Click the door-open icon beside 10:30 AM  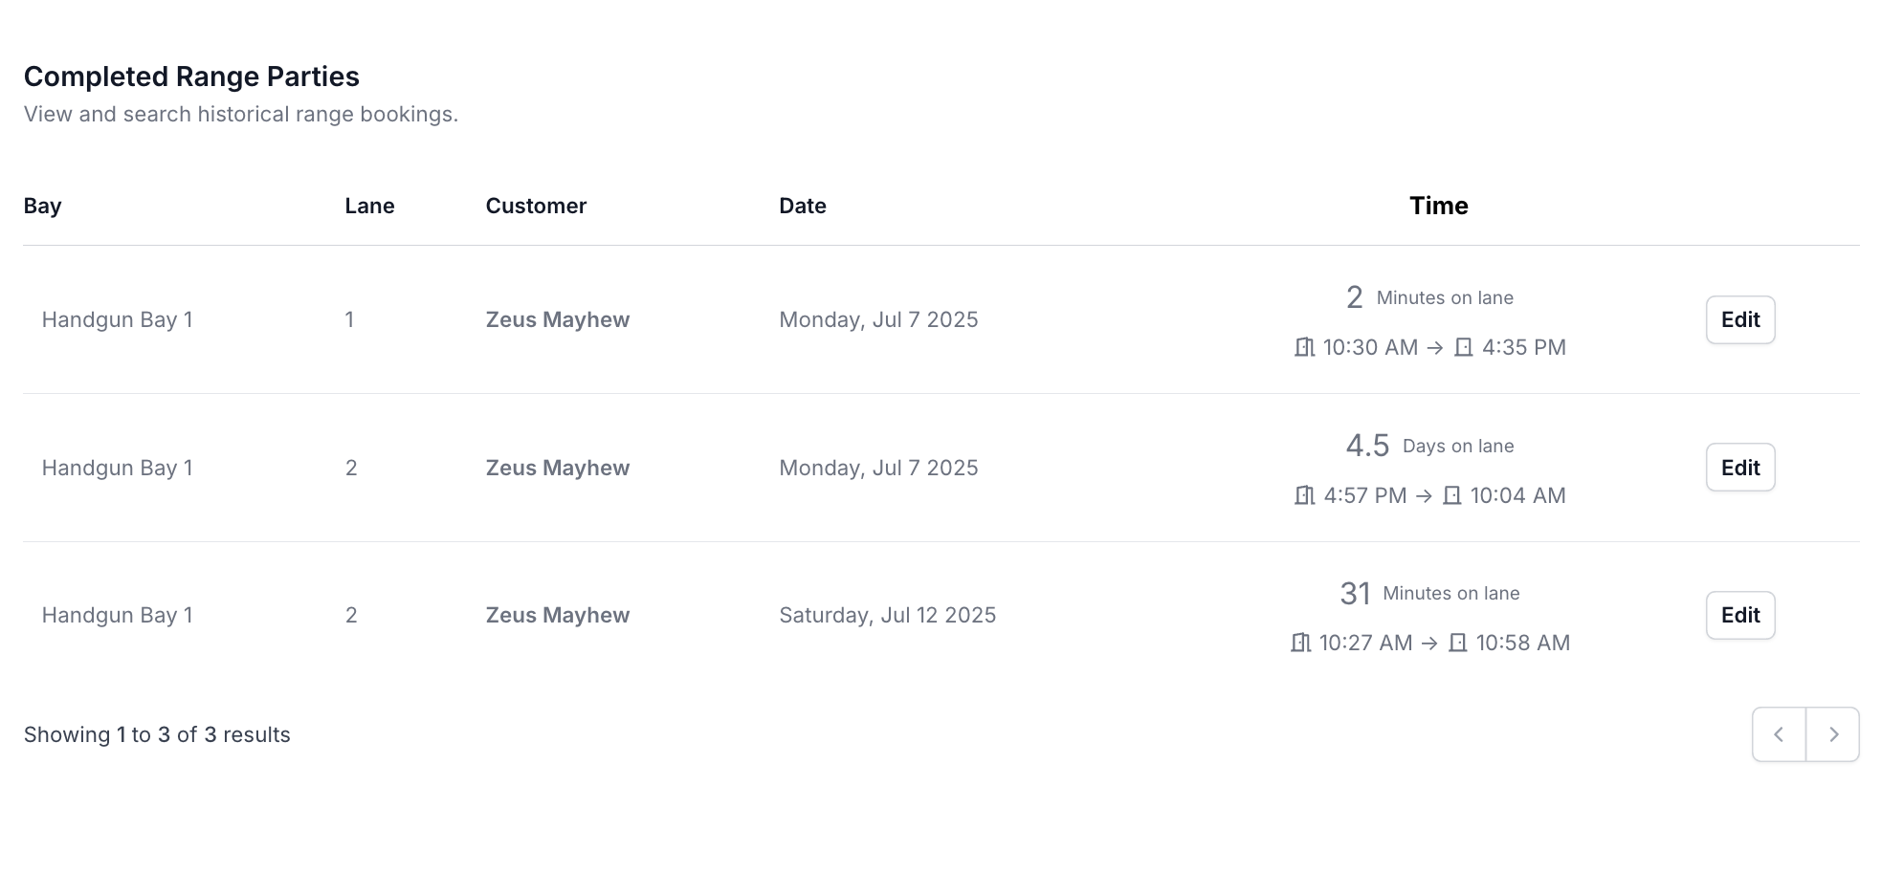(x=1304, y=347)
